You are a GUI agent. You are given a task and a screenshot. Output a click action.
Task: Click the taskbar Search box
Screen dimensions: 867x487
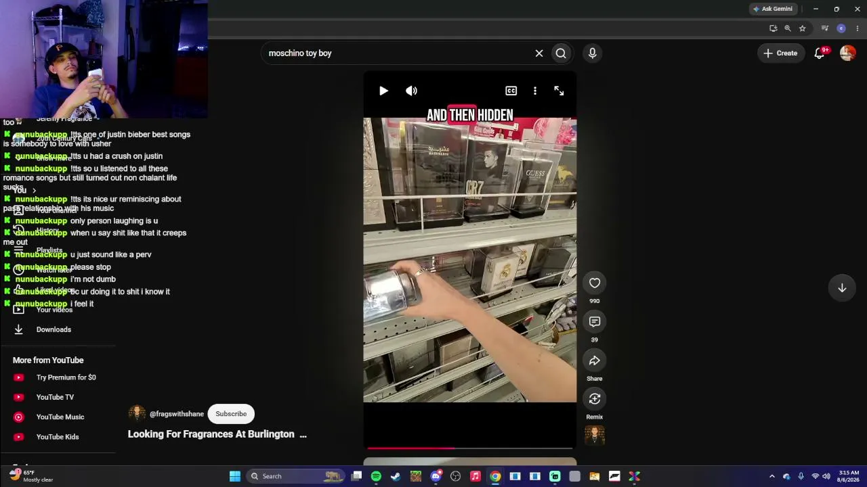pos(295,476)
